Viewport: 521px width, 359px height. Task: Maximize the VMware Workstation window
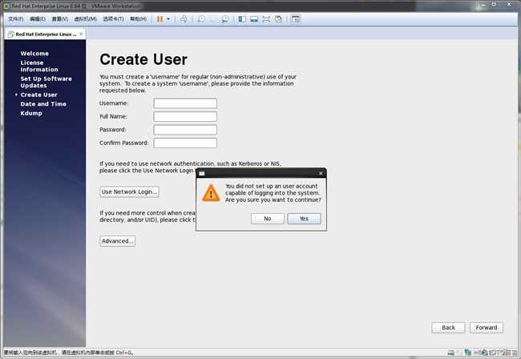(x=494, y=4)
